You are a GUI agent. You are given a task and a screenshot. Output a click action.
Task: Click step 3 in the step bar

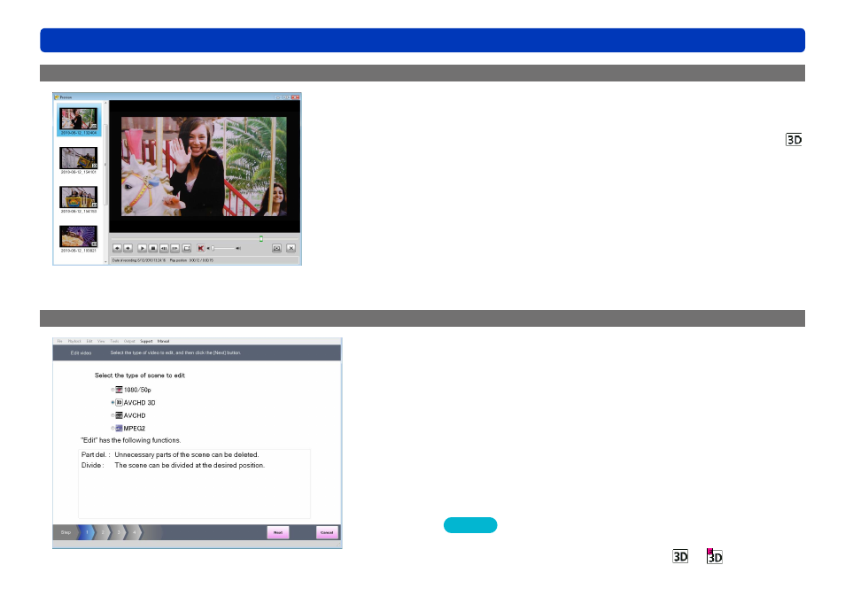(x=119, y=532)
